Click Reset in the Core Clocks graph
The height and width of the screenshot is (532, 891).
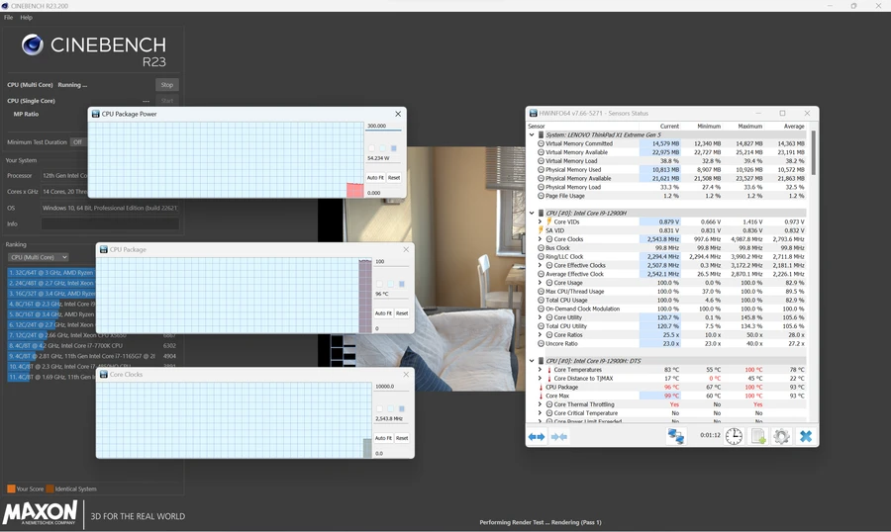[402, 438]
